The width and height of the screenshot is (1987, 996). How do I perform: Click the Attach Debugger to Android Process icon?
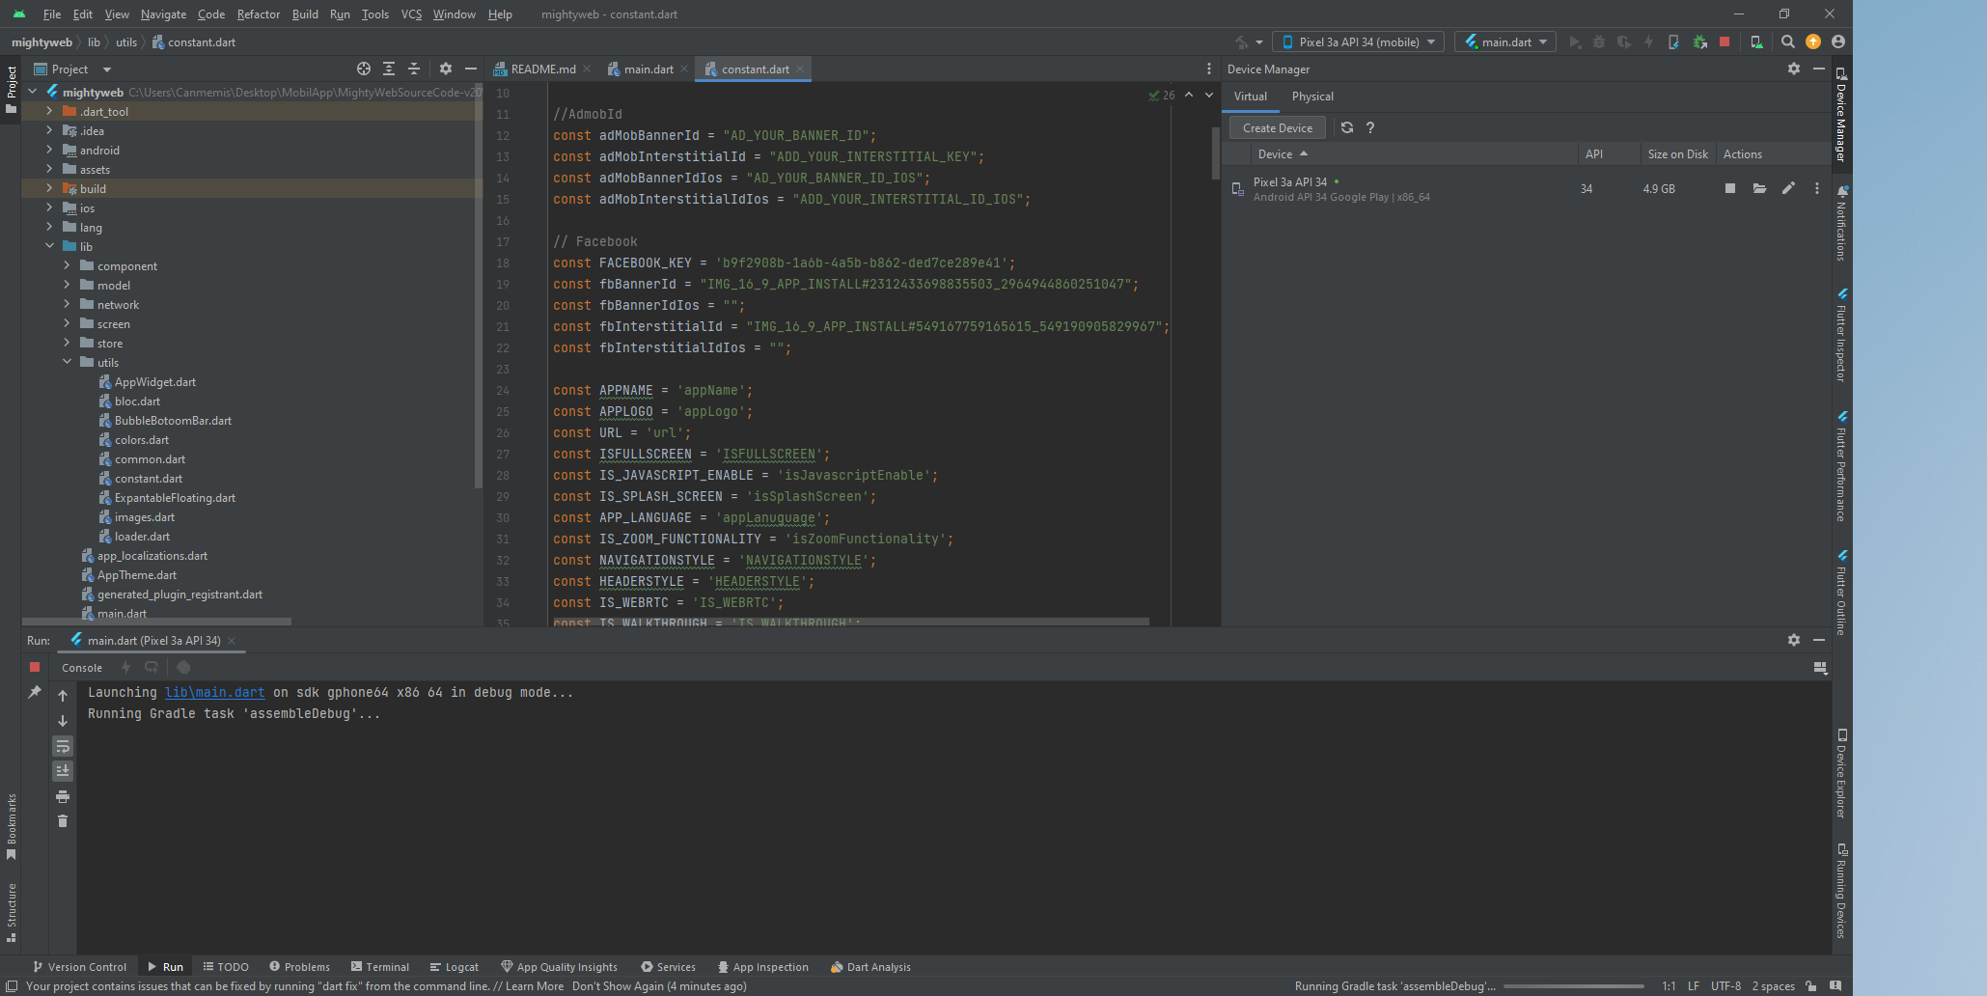[x=1699, y=41]
